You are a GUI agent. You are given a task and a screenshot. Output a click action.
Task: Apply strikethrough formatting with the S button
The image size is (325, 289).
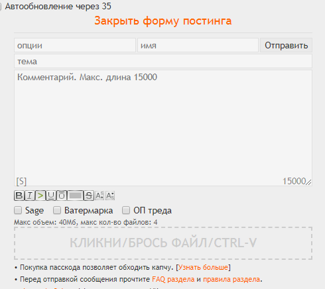coord(89,196)
